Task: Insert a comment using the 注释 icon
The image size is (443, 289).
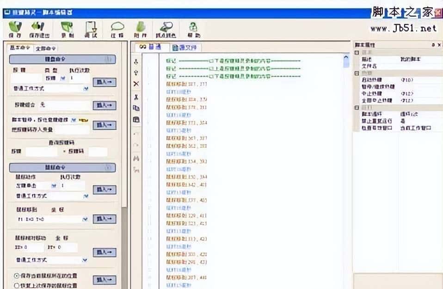Action: [x=117, y=29]
